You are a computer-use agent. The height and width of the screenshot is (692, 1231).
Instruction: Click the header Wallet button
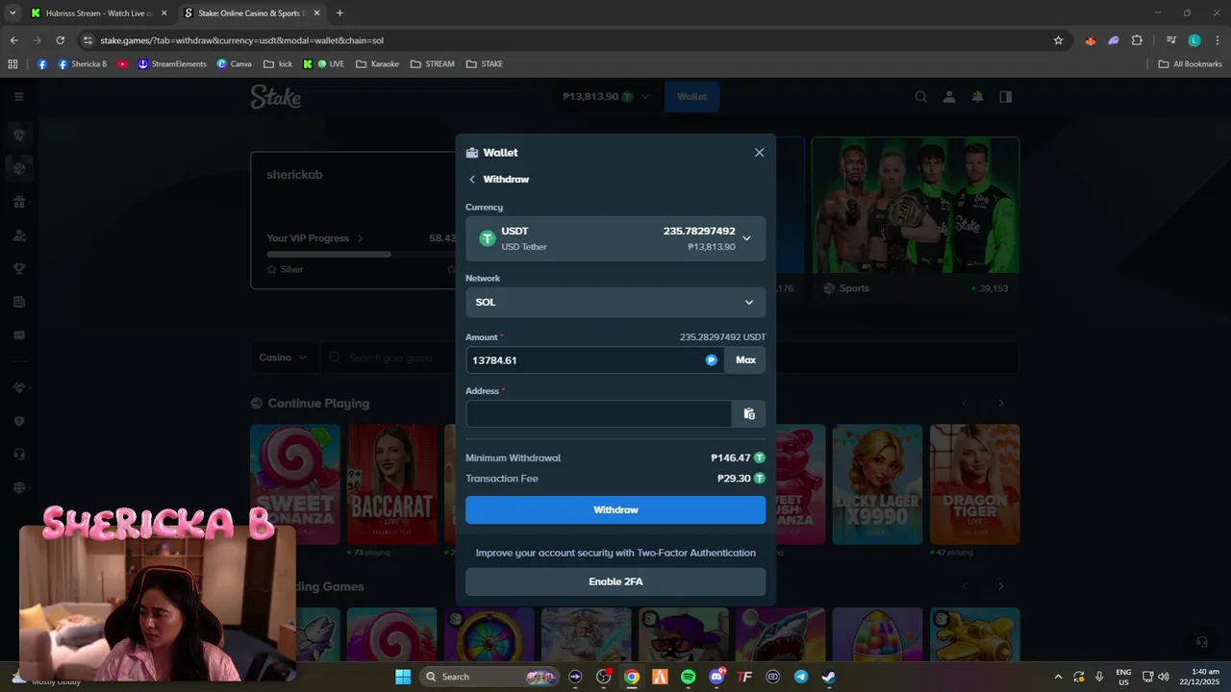[691, 96]
